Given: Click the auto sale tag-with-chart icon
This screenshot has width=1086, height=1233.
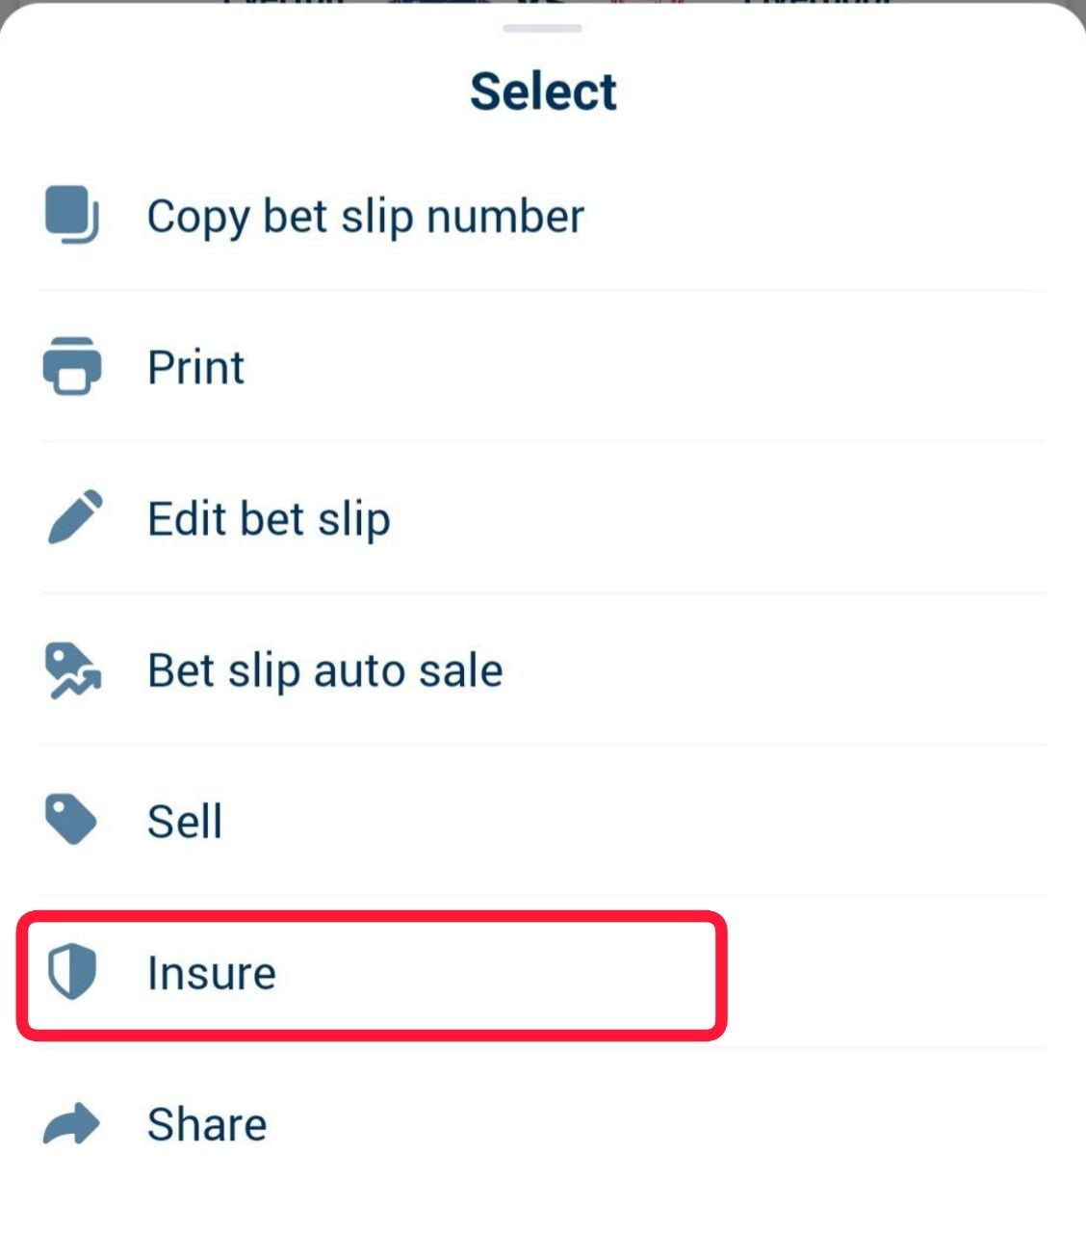Looking at the screenshot, I should pos(72,670).
